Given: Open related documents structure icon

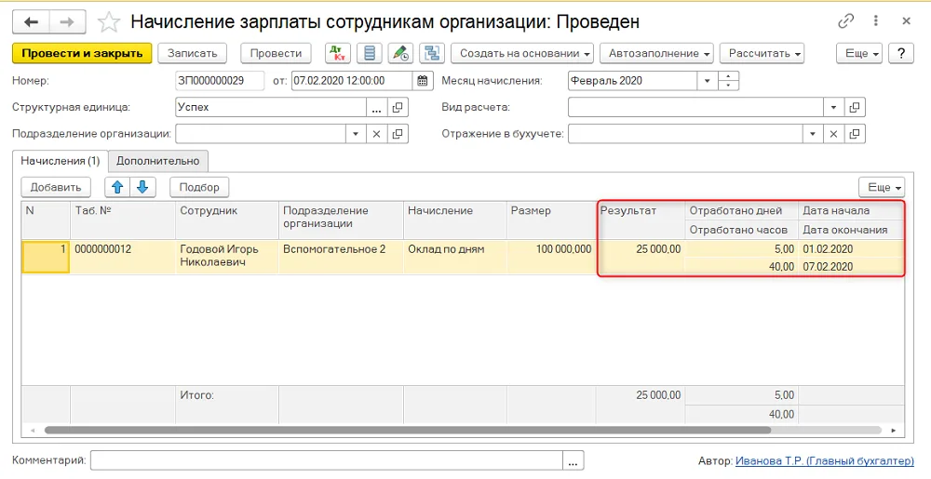Looking at the screenshot, I should pos(432,53).
